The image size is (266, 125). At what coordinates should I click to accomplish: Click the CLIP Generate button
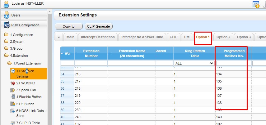point(99,26)
